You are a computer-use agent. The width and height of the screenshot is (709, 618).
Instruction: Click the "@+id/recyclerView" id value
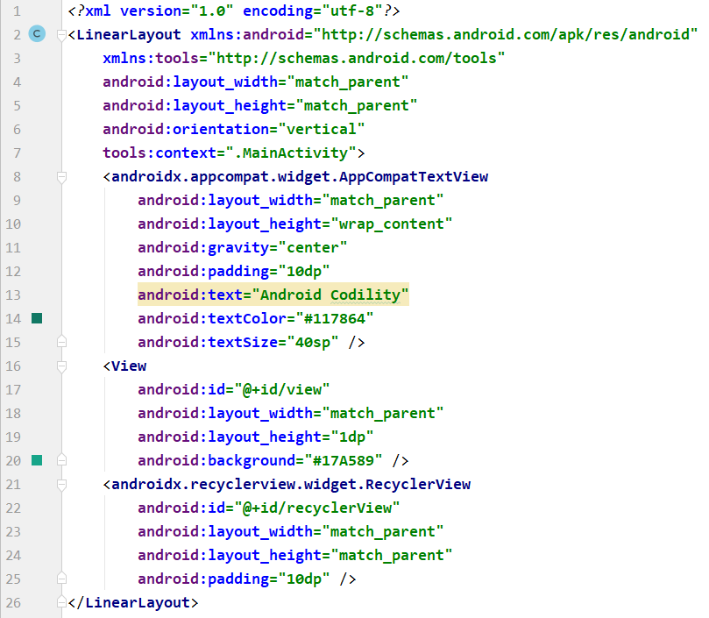tap(316, 508)
